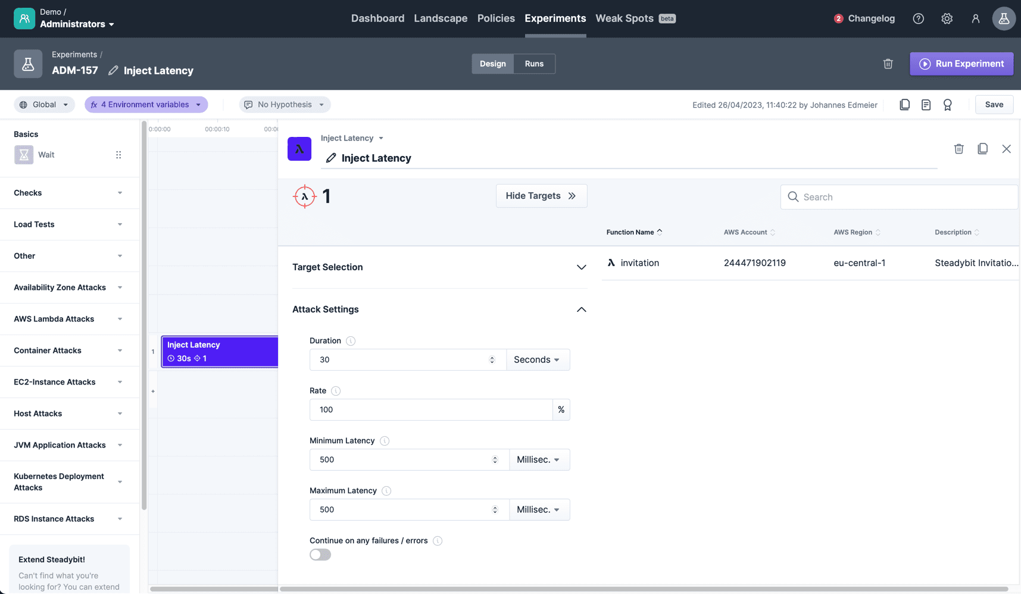
Task: Open the settings gear in the top bar
Action: coord(947,18)
